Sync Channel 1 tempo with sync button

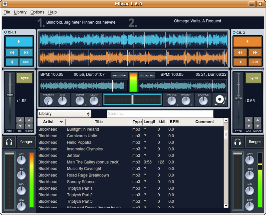25,78
